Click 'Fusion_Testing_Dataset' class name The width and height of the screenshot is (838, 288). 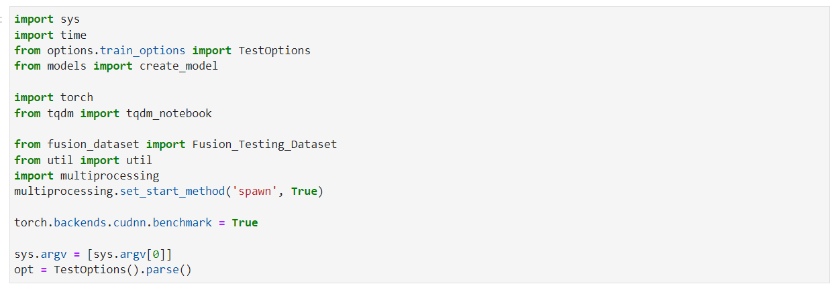(x=264, y=144)
